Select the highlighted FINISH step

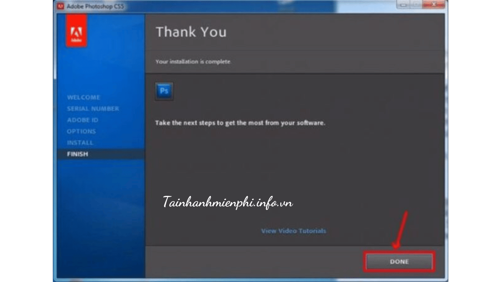(x=77, y=154)
